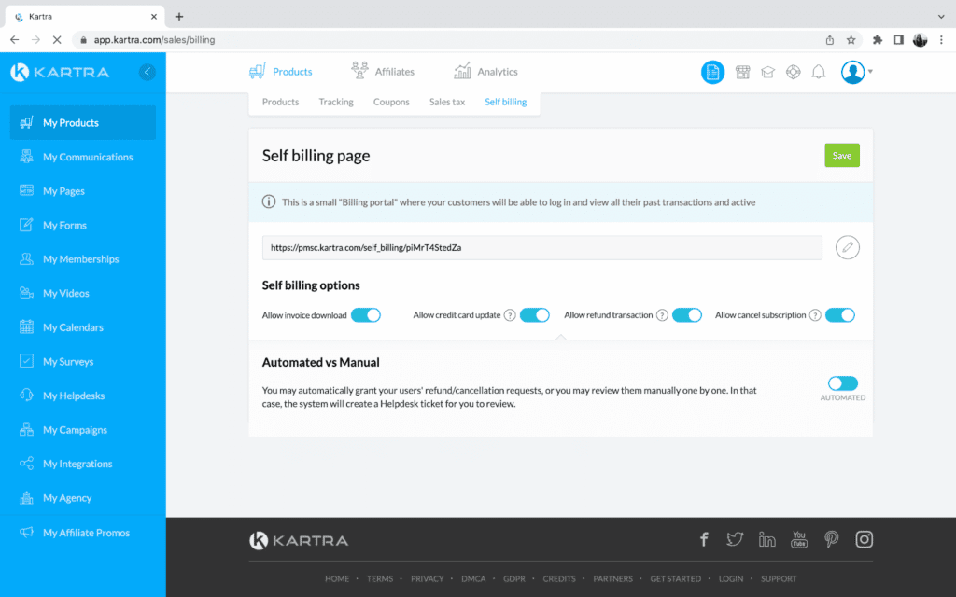Switch to the Self billing sub-tab
This screenshot has width=956, height=597.
[x=505, y=102]
